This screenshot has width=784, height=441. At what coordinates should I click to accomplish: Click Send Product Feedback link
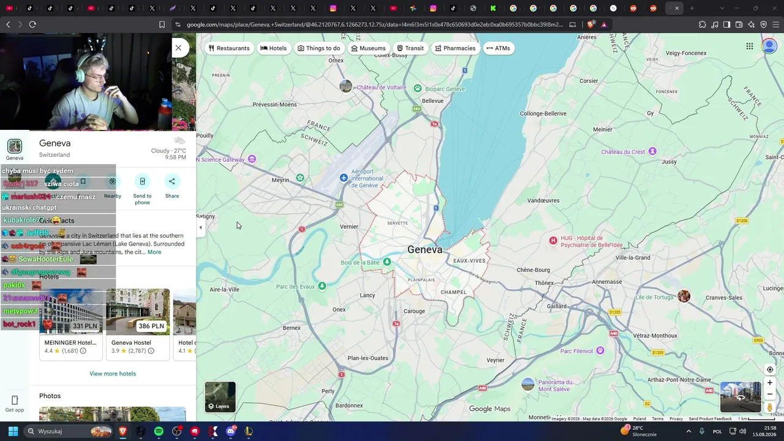[x=710, y=419]
